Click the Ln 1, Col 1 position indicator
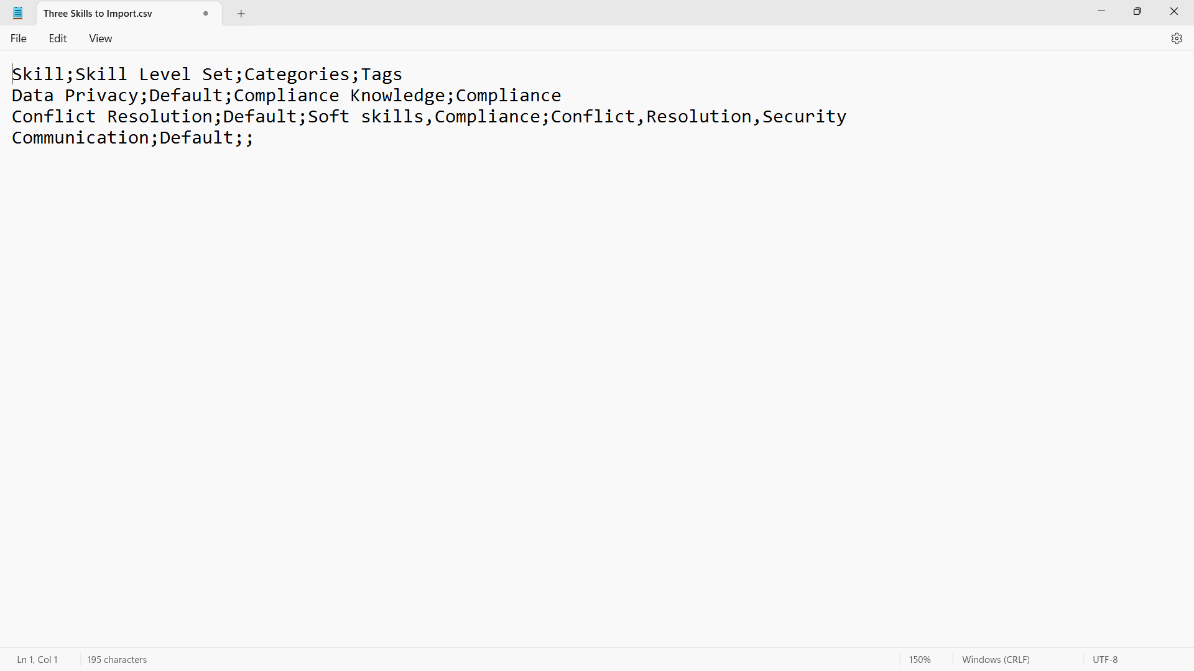This screenshot has height=671, width=1194. coord(37,659)
